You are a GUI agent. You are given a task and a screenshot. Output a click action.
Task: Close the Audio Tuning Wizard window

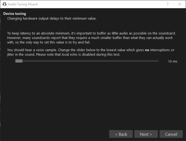(x=180, y=4)
